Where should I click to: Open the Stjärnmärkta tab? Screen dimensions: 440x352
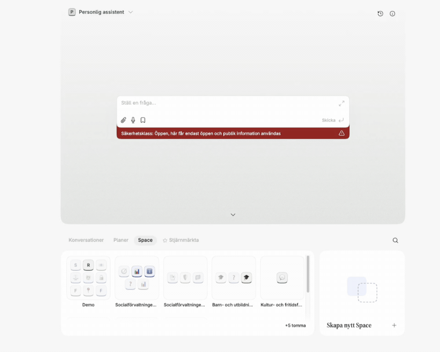point(181,240)
